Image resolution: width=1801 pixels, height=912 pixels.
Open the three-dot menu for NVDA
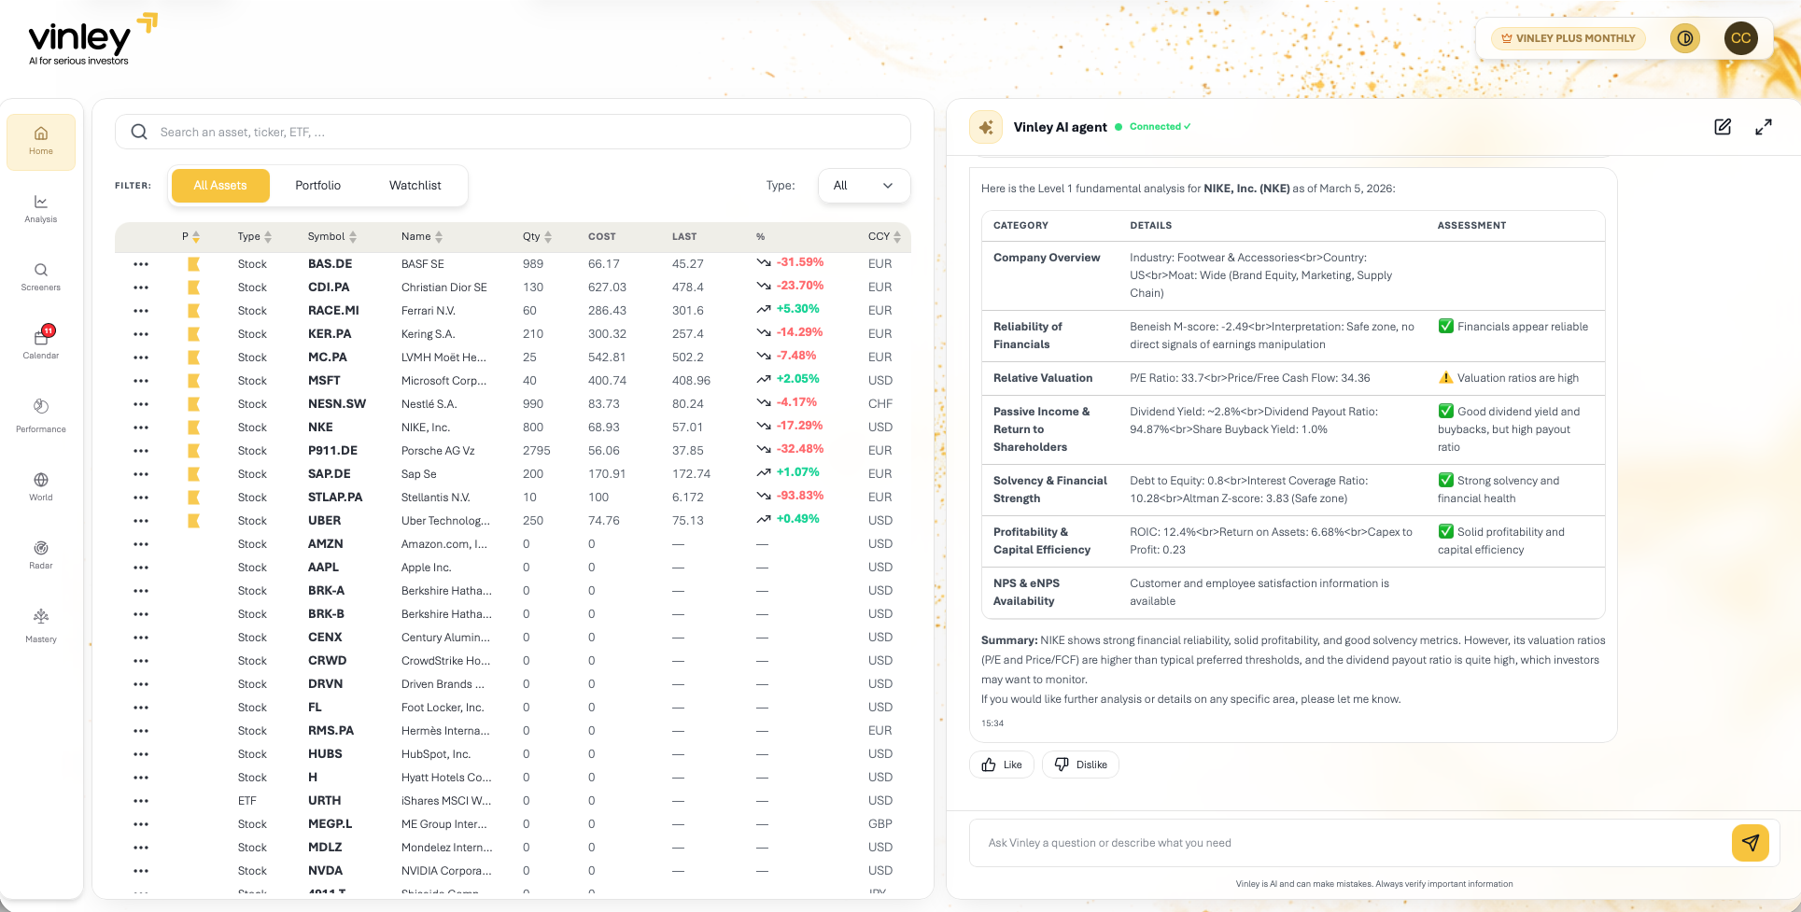[141, 871]
